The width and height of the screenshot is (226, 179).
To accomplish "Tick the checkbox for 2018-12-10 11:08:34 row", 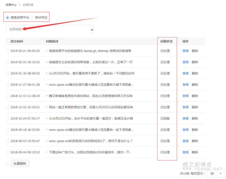I will [8, 96].
